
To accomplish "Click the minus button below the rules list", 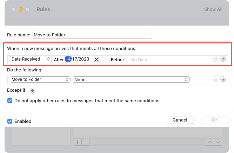I will pos(85,142).
